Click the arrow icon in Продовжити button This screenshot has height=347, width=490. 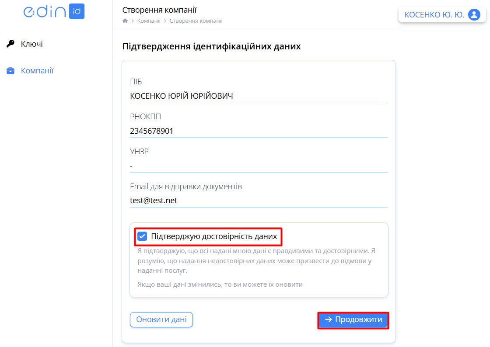click(x=329, y=320)
